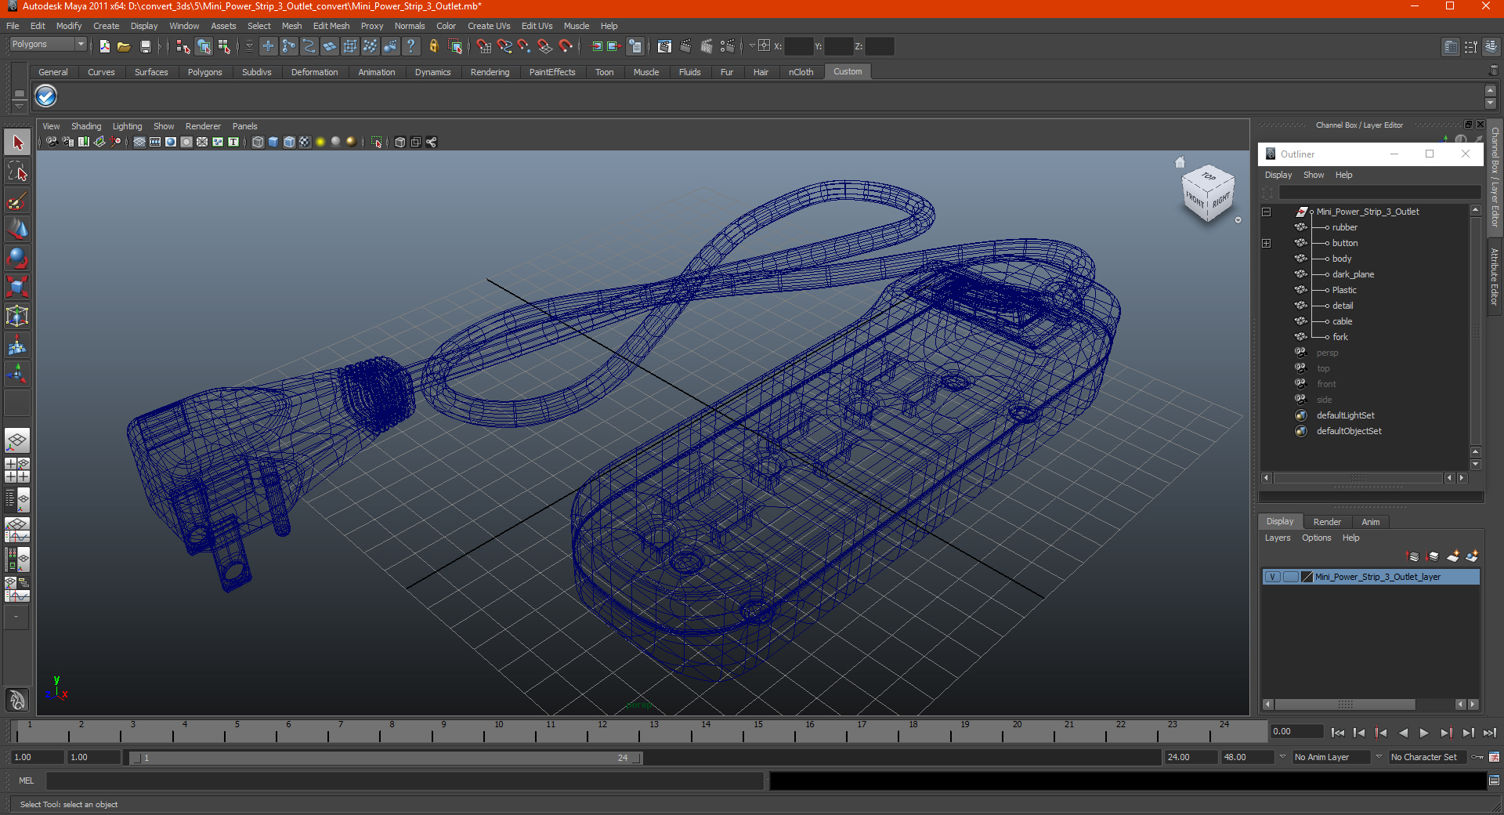Image resolution: width=1504 pixels, height=815 pixels.
Task: Go to home view above view cube
Action: pyautogui.click(x=1180, y=162)
